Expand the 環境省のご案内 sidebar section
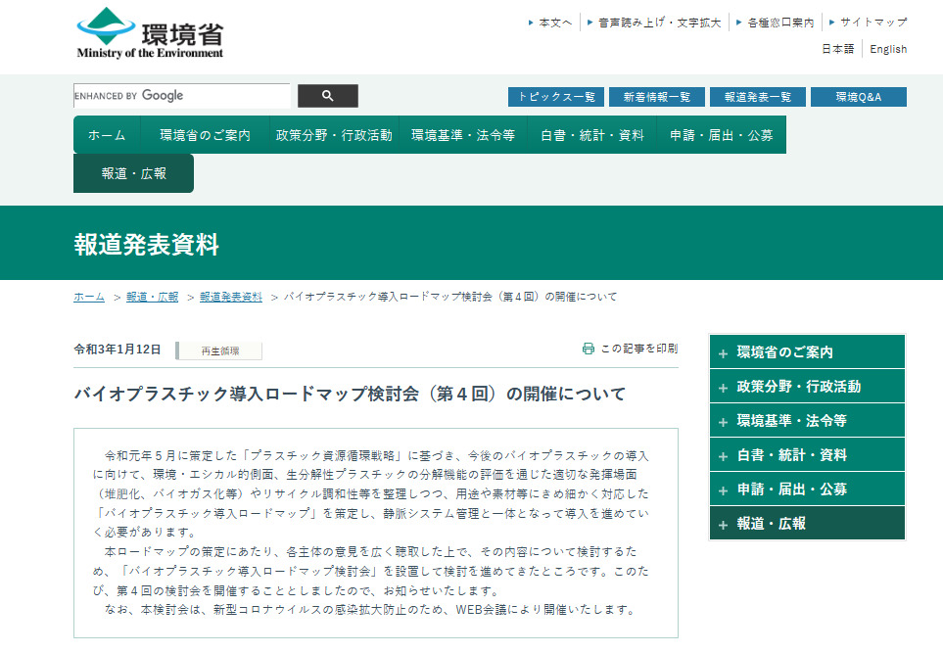This screenshot has height=653, width=943. 806,350
